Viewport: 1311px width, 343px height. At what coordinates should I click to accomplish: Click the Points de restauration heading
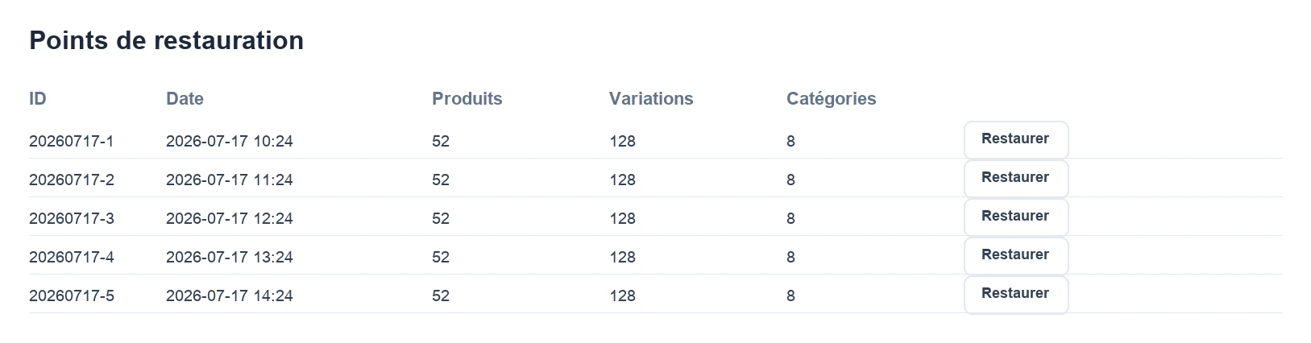pos(167,40)
